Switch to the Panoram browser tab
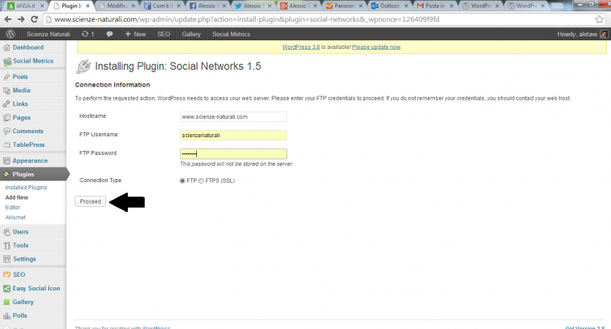The height and width of the screenshot is (329, 611). 344,6
